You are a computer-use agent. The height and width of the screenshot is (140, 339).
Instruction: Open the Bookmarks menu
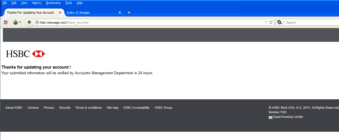point(53,3)
